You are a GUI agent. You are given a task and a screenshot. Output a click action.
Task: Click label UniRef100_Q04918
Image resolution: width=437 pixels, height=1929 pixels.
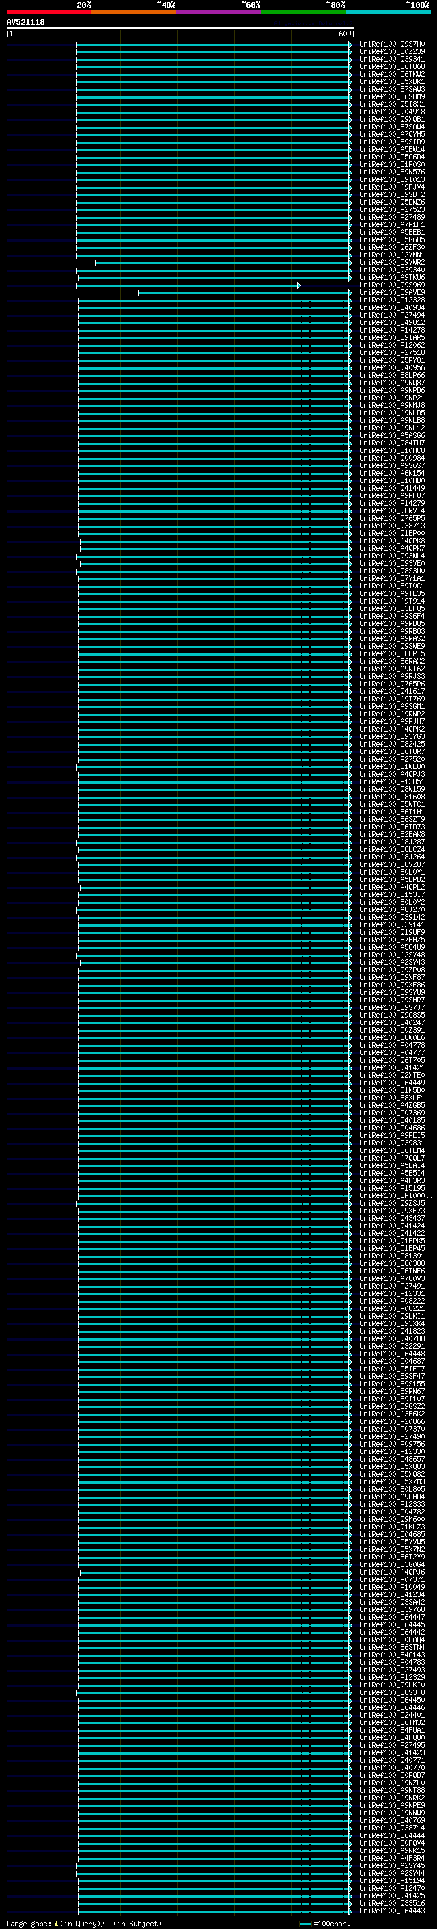392,112
